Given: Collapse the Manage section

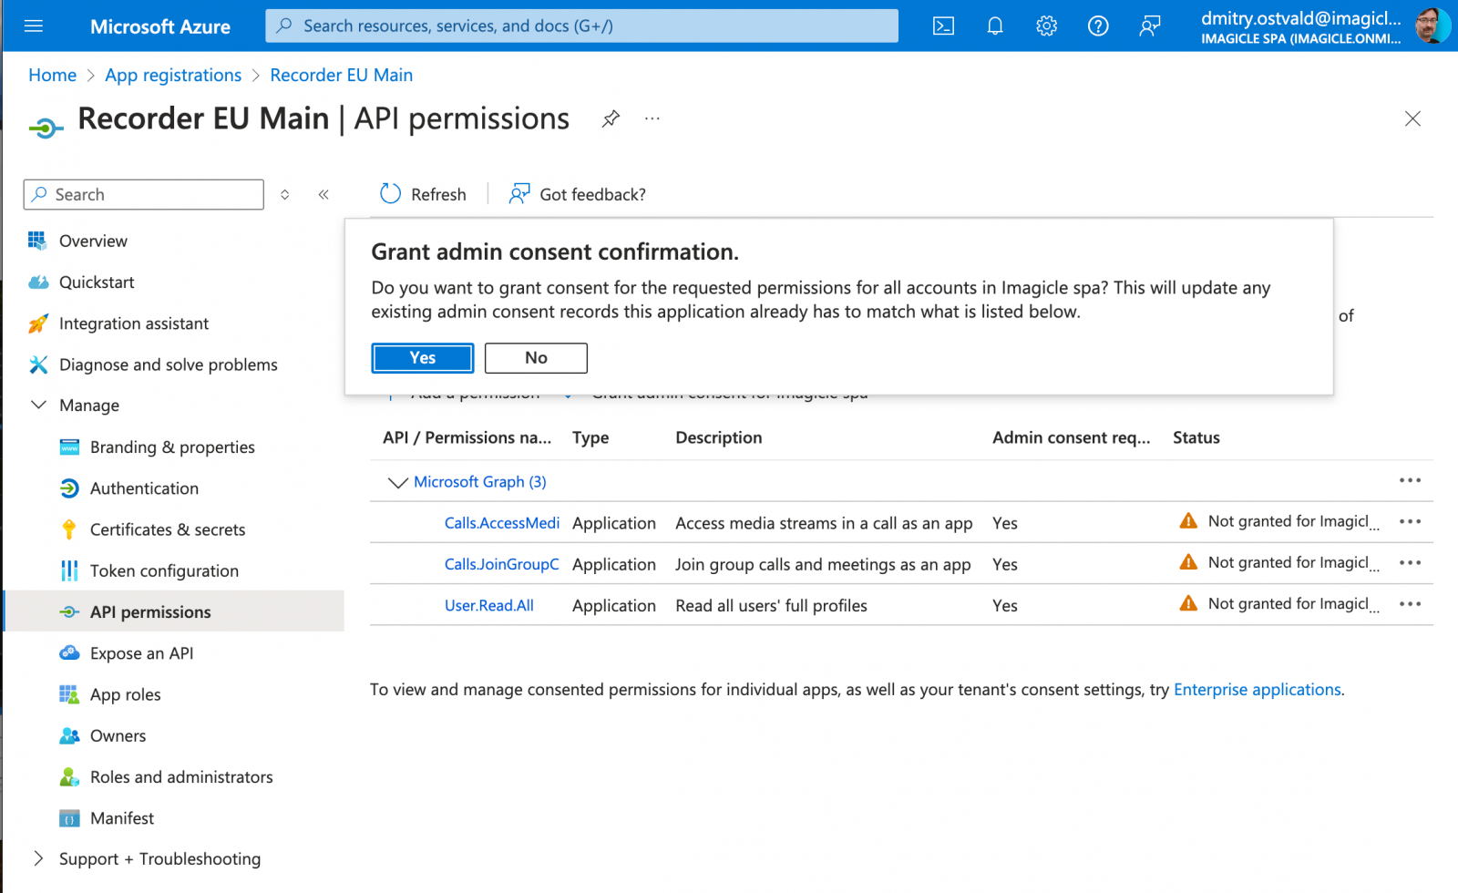Looking at the screenshot, I should tap(38, 405).
